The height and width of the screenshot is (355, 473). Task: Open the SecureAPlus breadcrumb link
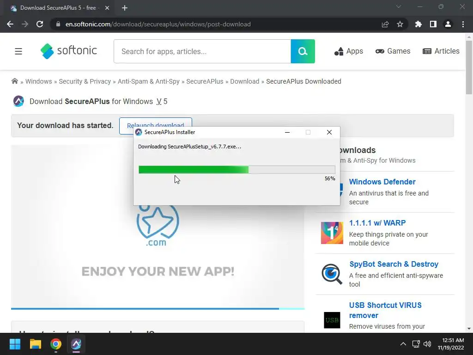tap(205, 81)
